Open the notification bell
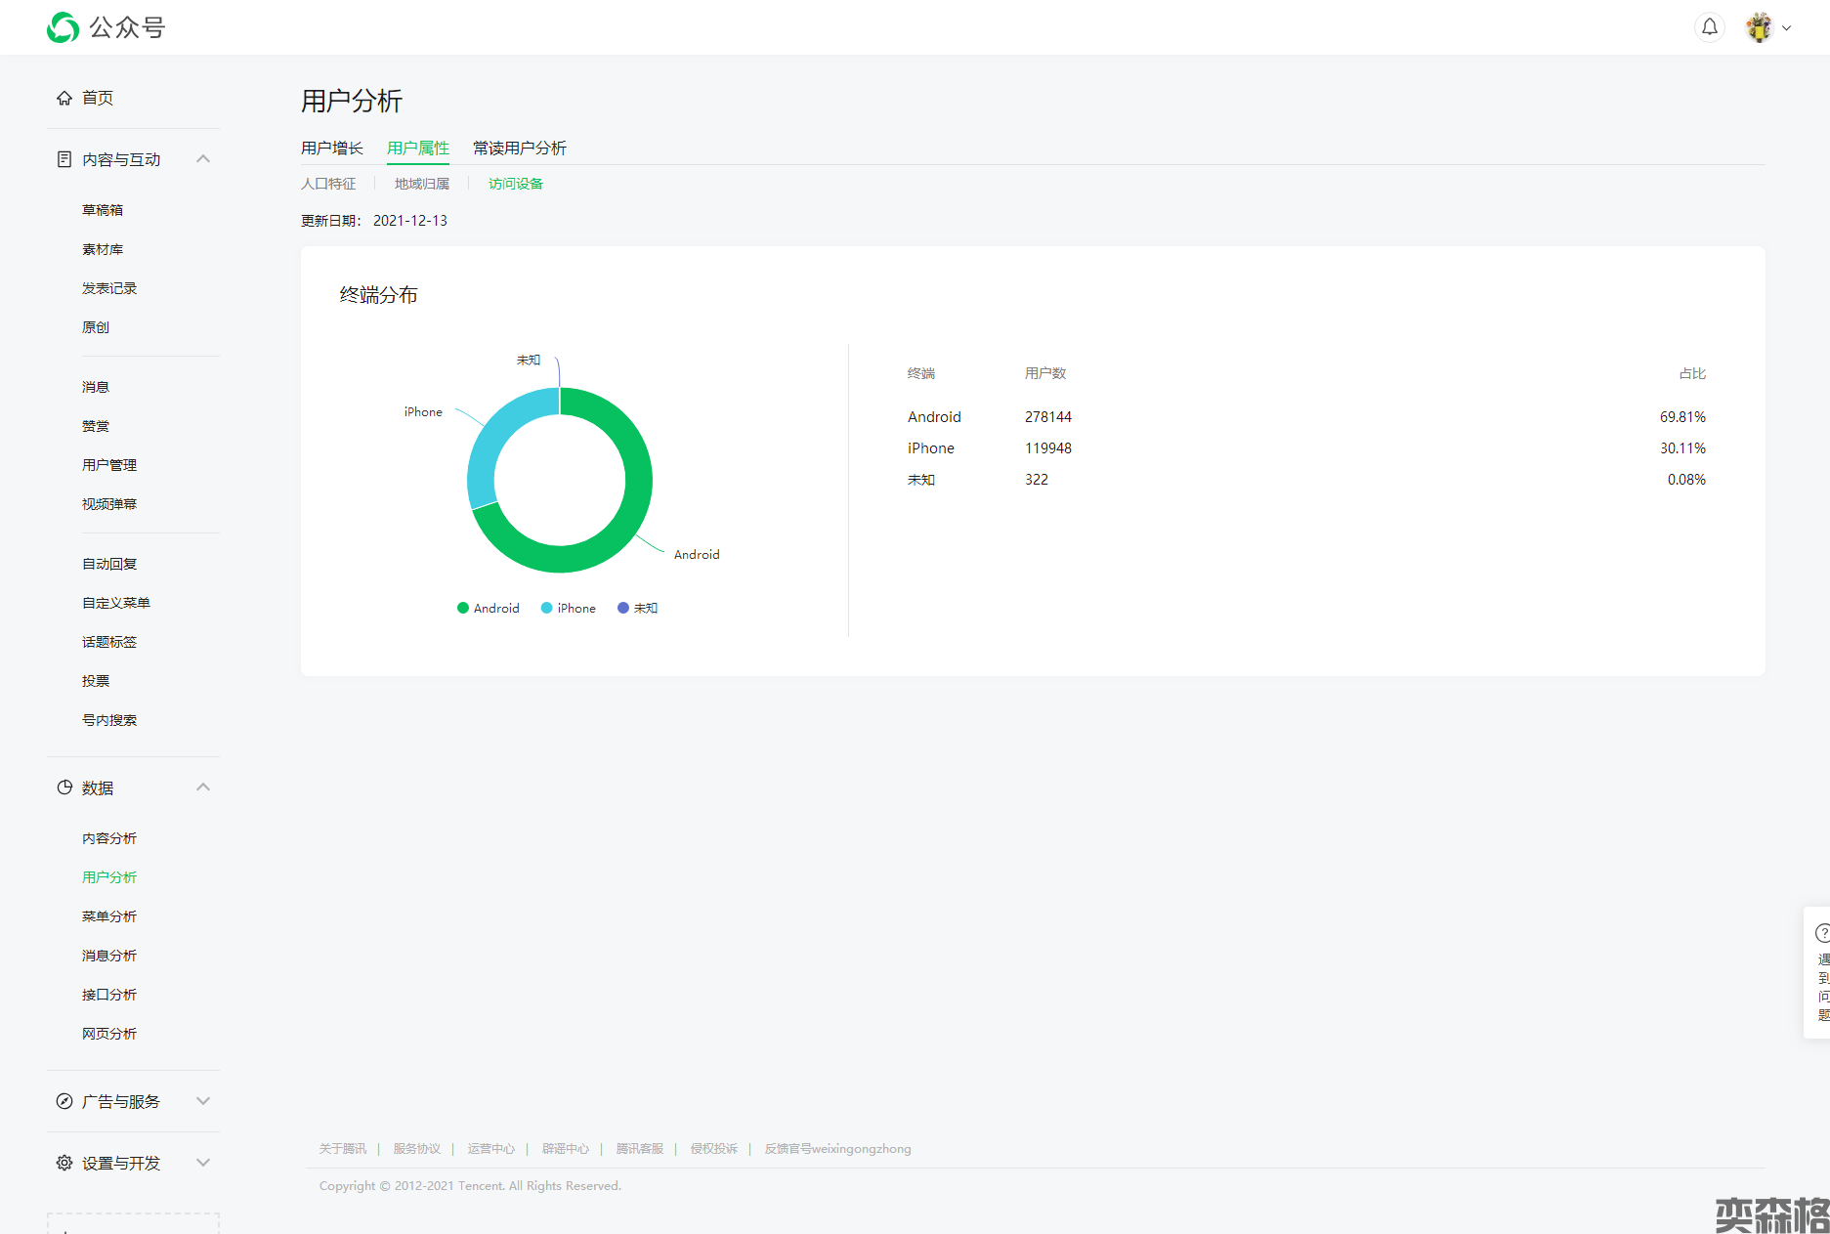 [x=1709, y=27]
